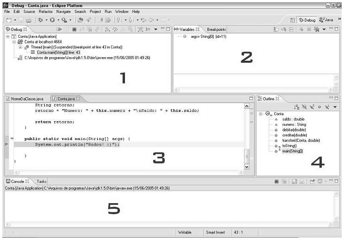Click the green Run icon in main toolbar

tap(52, 20)
